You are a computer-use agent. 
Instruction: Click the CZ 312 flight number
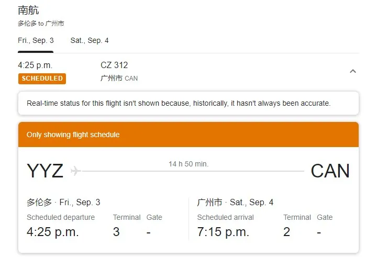[114, 65]
